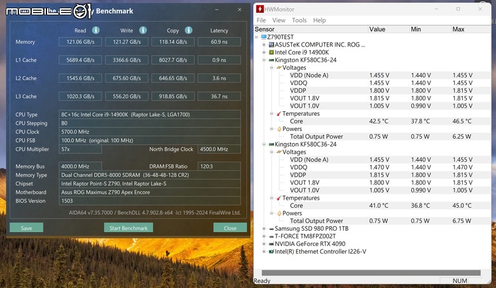Collapse the second Kingston KF580C36-24 node

(x=264, y=144)
